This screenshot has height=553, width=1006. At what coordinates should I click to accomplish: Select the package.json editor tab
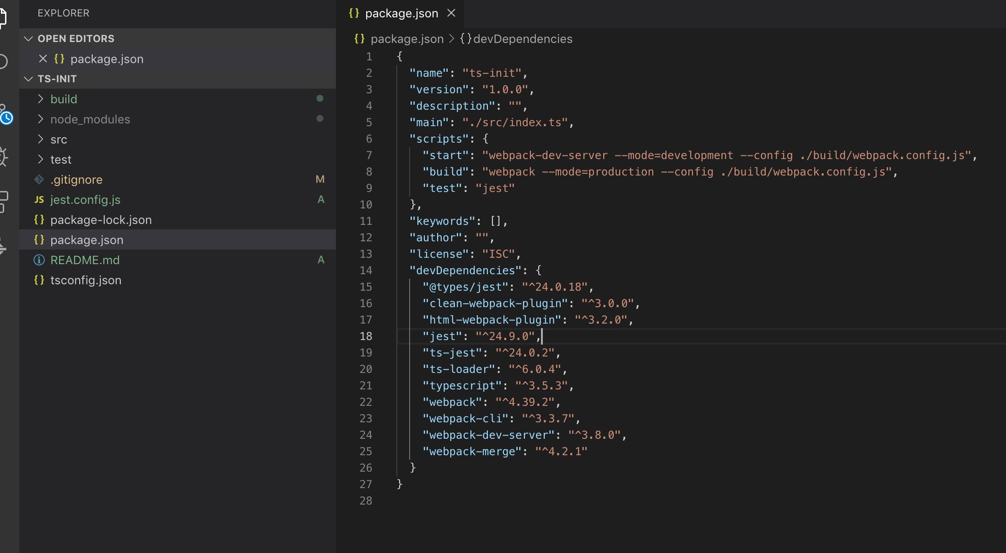pos(401,13)
